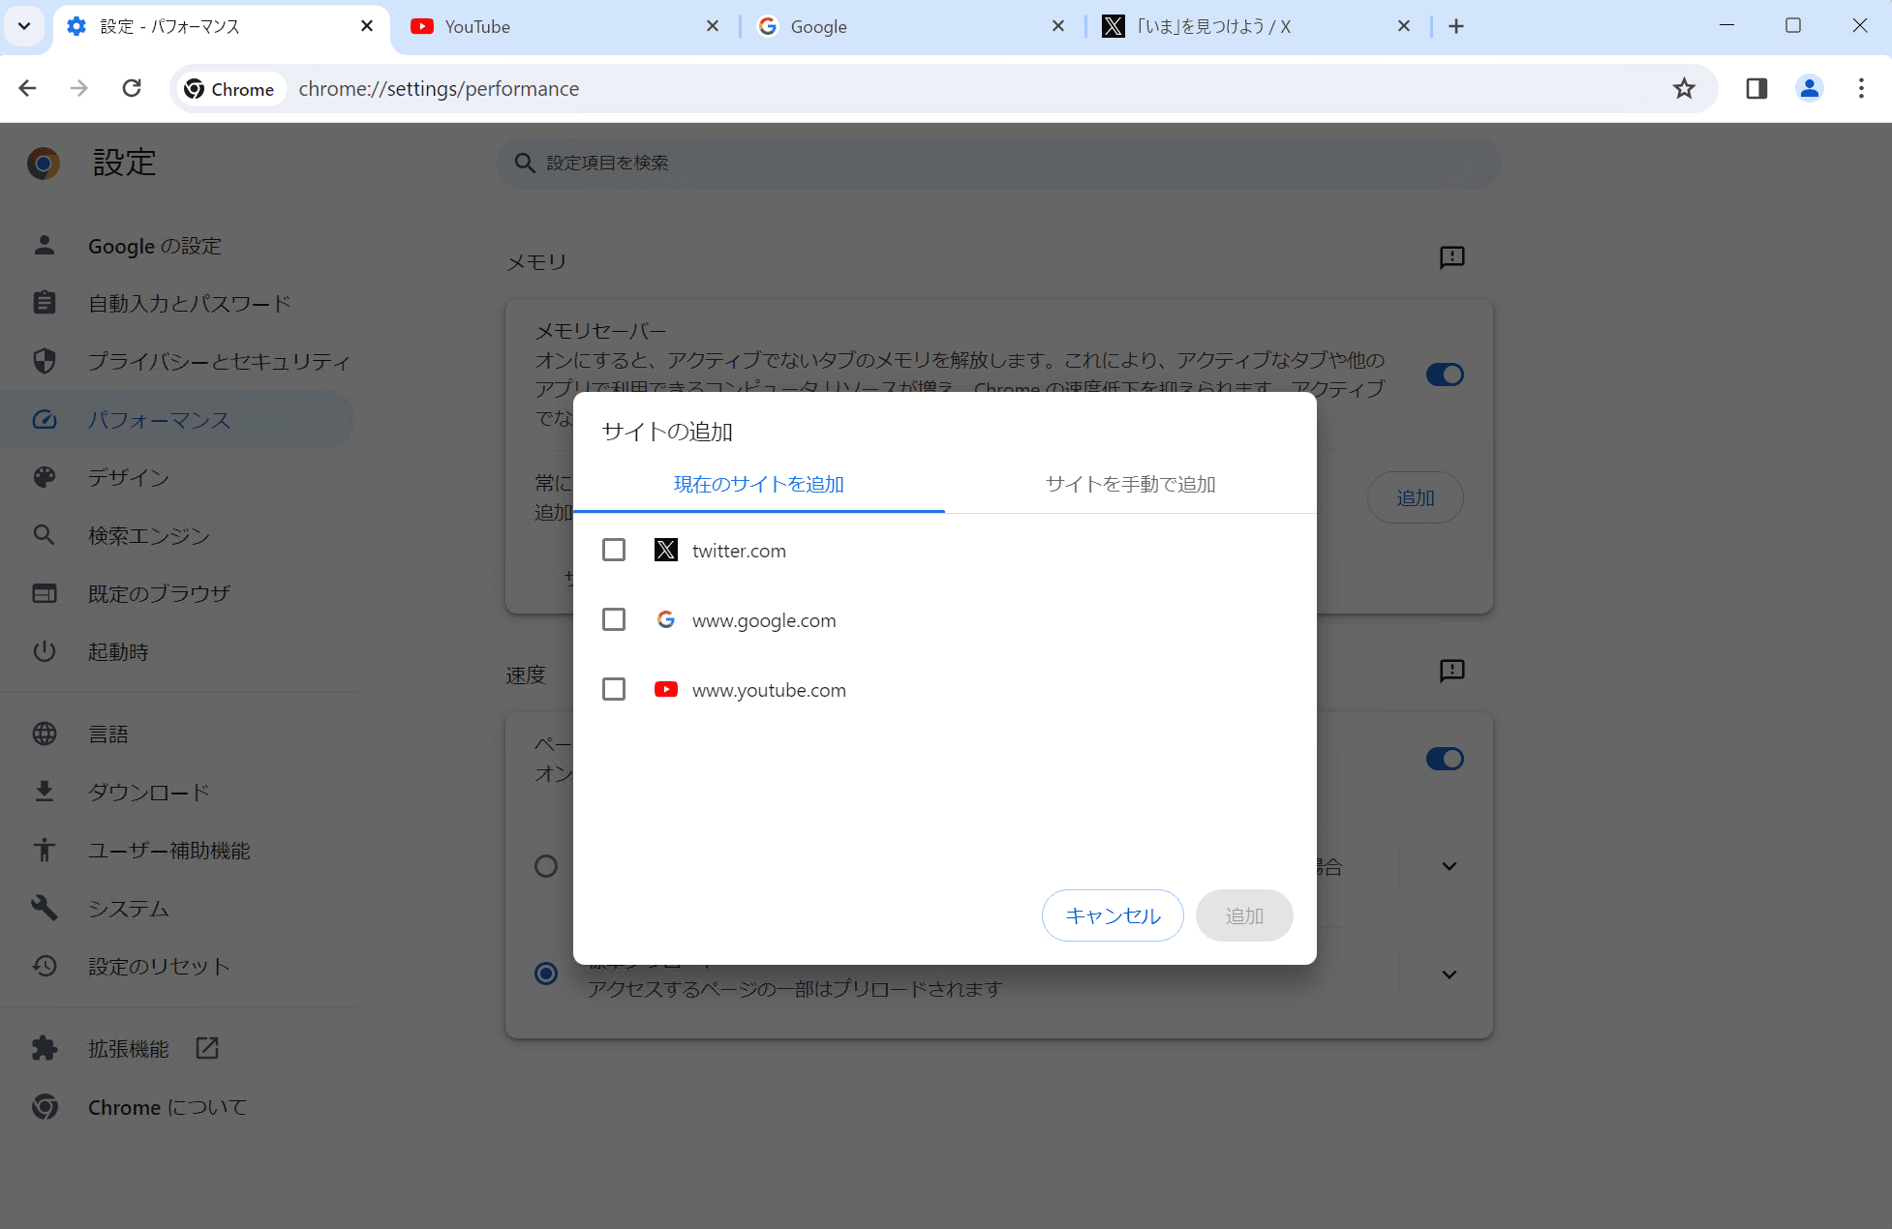Click the 拡張機能 puzzle icon
The width and height of the screenshot is (1892, 1229).
45,1048
